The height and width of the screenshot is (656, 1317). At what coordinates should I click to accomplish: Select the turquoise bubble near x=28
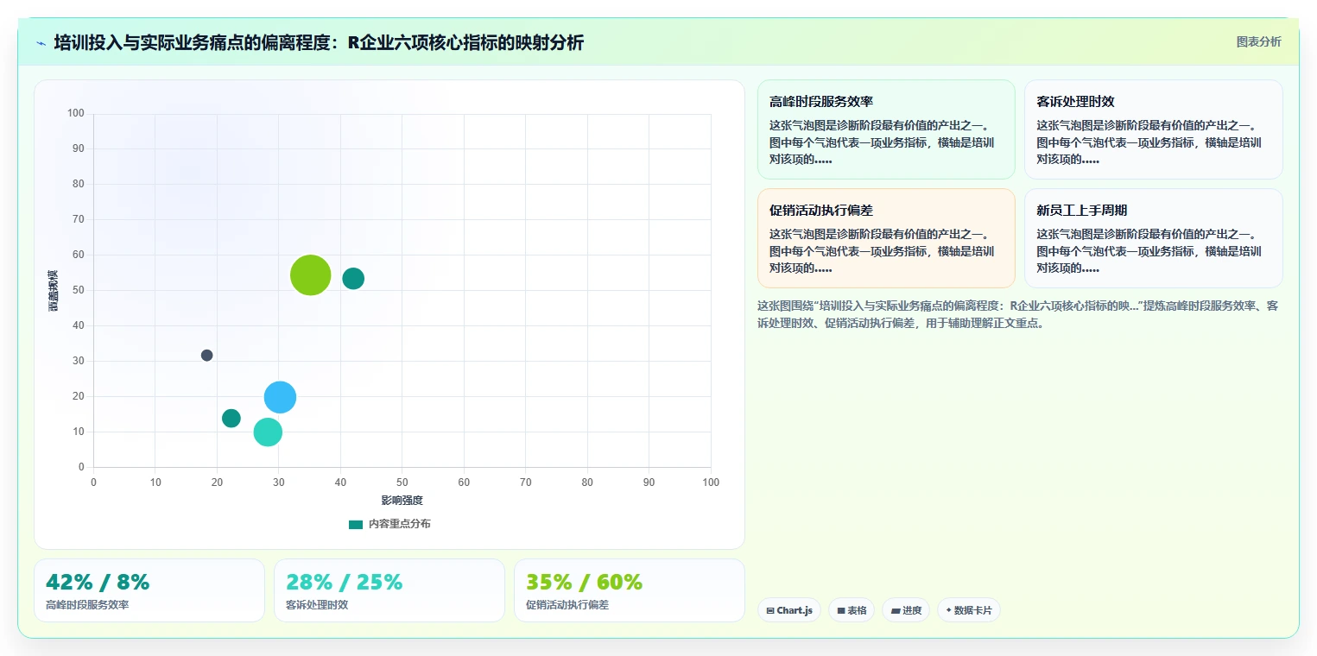coord(268,432)
